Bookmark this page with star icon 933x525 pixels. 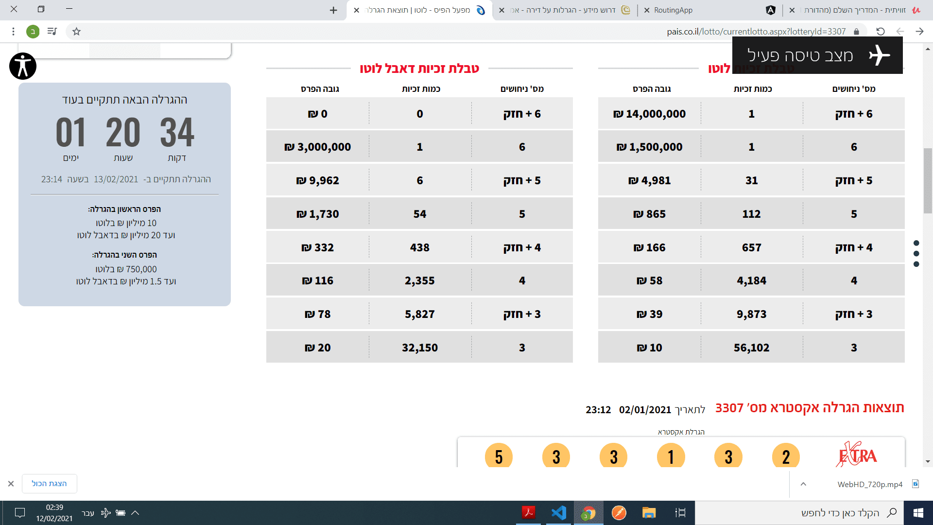tap(76, 32)
